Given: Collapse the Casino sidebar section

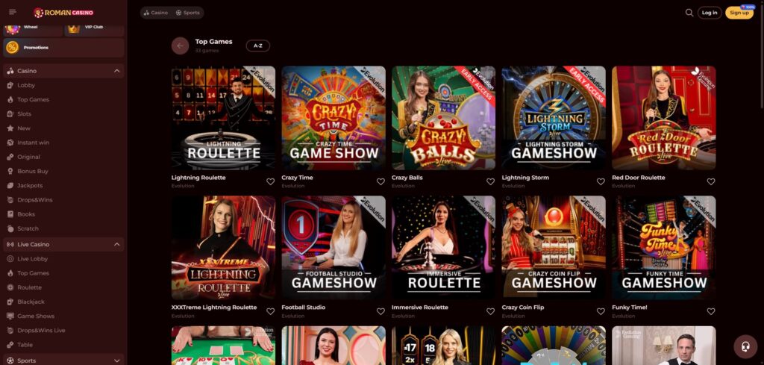Looking at the screenshot, I should tap(117, 71).
